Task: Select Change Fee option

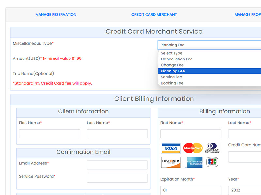Action: pyautogui.click(x=172, y=65)
